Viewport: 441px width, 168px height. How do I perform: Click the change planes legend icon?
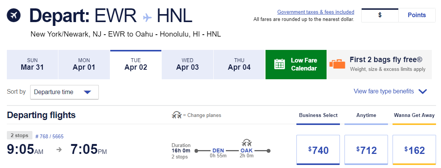tap(177, 115)
